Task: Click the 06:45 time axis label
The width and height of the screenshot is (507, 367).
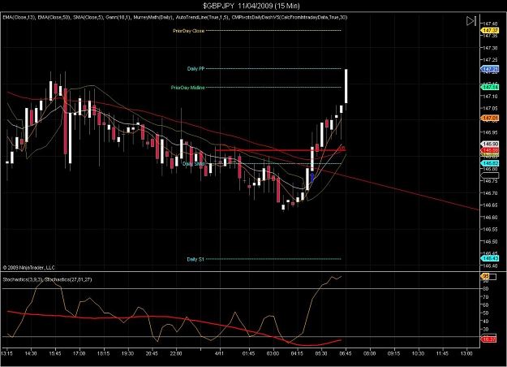Action: [346, 353]
